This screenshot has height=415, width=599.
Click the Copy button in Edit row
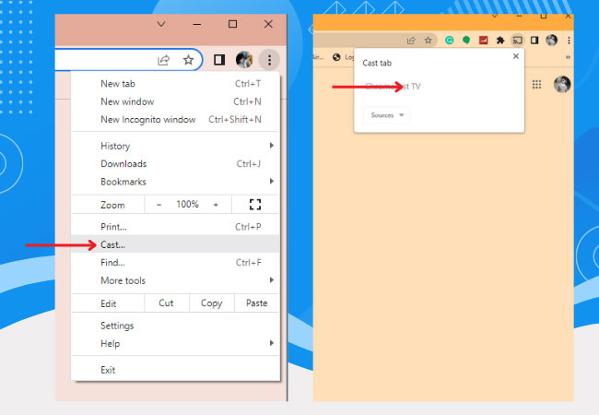tap(211, 303)
